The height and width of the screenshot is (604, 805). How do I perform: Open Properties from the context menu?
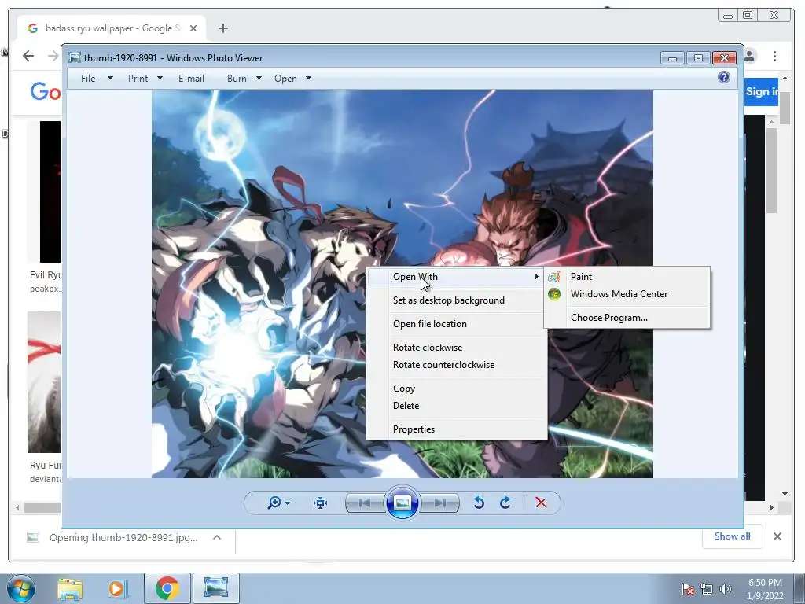pos(456,429)
